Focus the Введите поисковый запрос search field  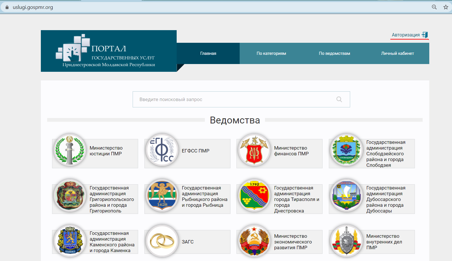241,99
